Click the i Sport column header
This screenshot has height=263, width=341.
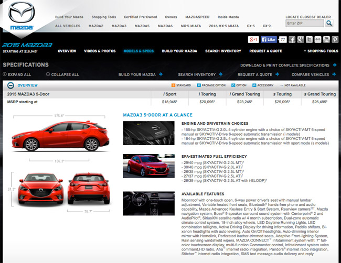[x=169, y=94]
